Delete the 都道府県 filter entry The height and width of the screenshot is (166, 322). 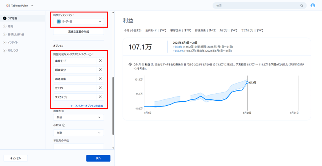[x=100, y=79]
